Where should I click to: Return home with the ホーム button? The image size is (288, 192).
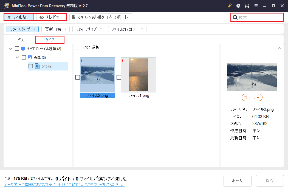pos(237,180)
